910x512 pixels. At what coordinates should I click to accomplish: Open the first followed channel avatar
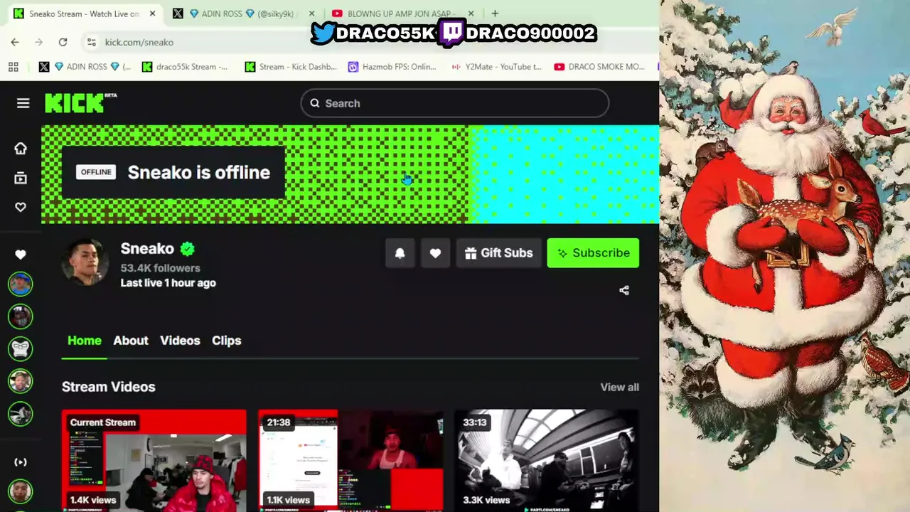click(21, 284)
